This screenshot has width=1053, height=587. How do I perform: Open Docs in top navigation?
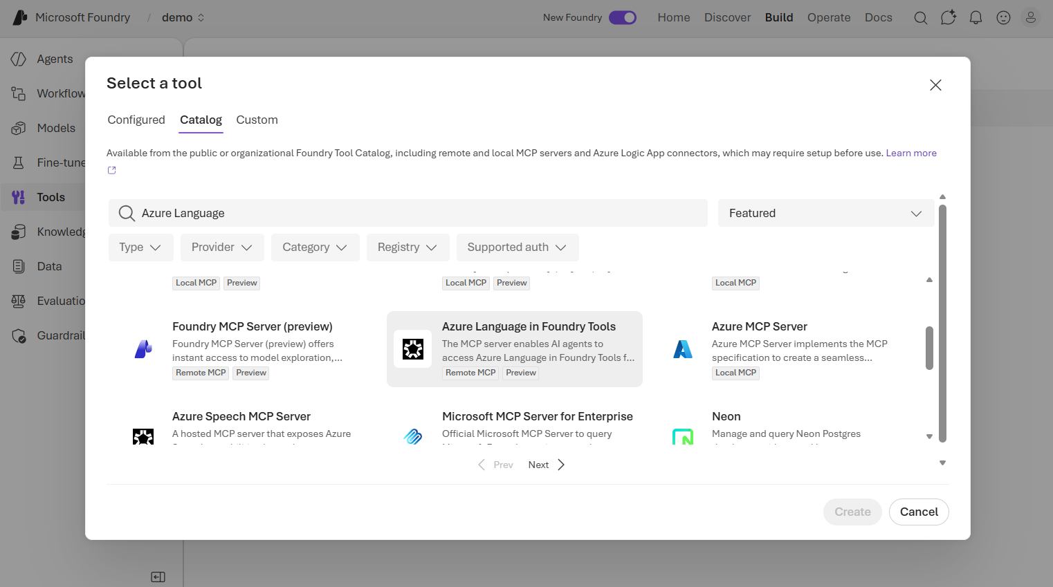coord(879,17)
